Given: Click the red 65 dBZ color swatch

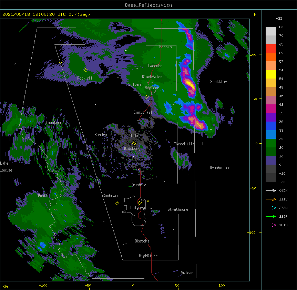Looking at the screenshot, I should pyautogui.click(x=271, y=48).
